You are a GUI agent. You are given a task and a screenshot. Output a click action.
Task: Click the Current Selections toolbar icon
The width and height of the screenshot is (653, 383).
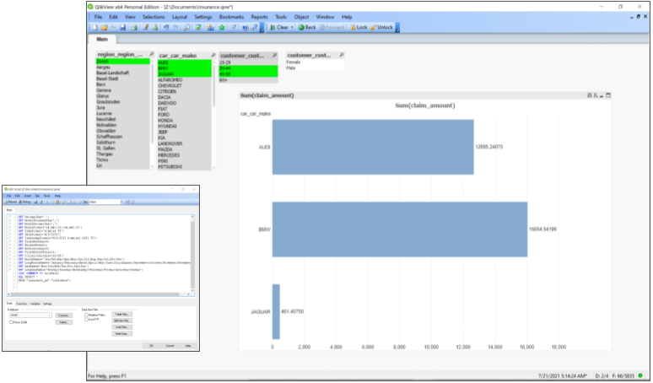[x=198, y=28]
